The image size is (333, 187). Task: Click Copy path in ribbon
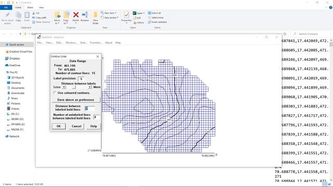pos(40,18)
